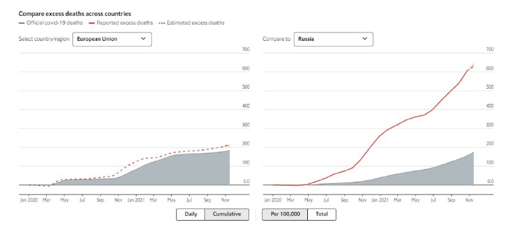This screenshot has height=234, width=511.
Task: Select the Cumulative view toggle
Action: click(x=227, y=214)
